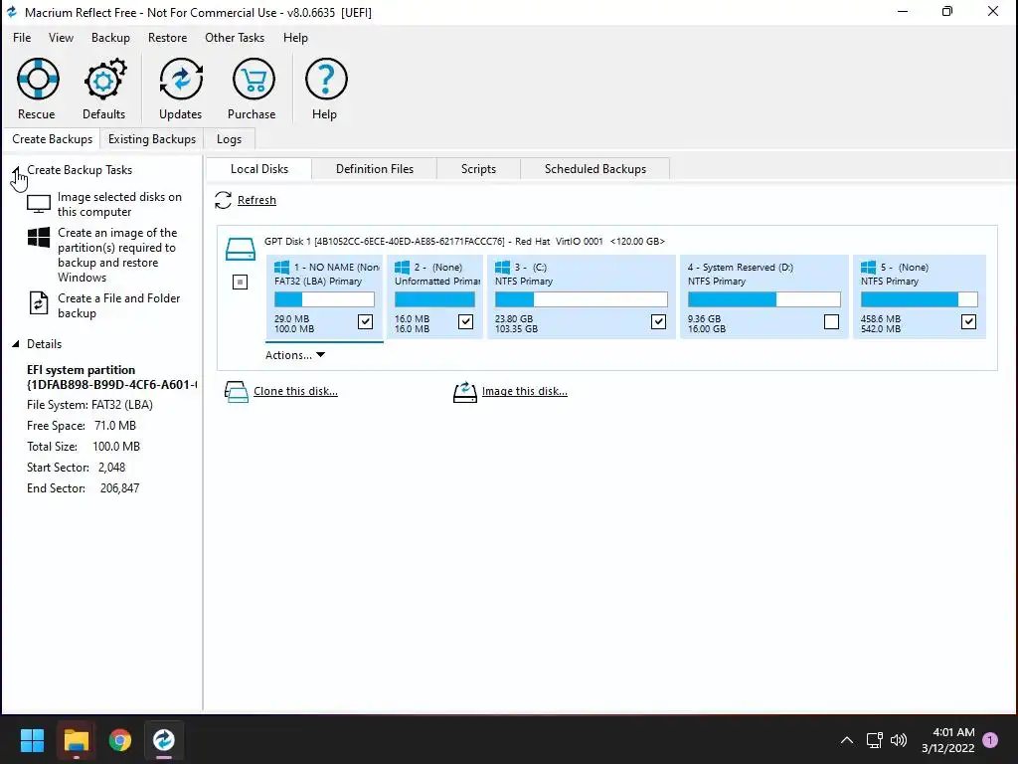The height and width of the screenshot is (764, 1018).
Task: Check partition 4 System Reserved (D:) checkbox
Action: pyautogui.click(x=831, y=321)
